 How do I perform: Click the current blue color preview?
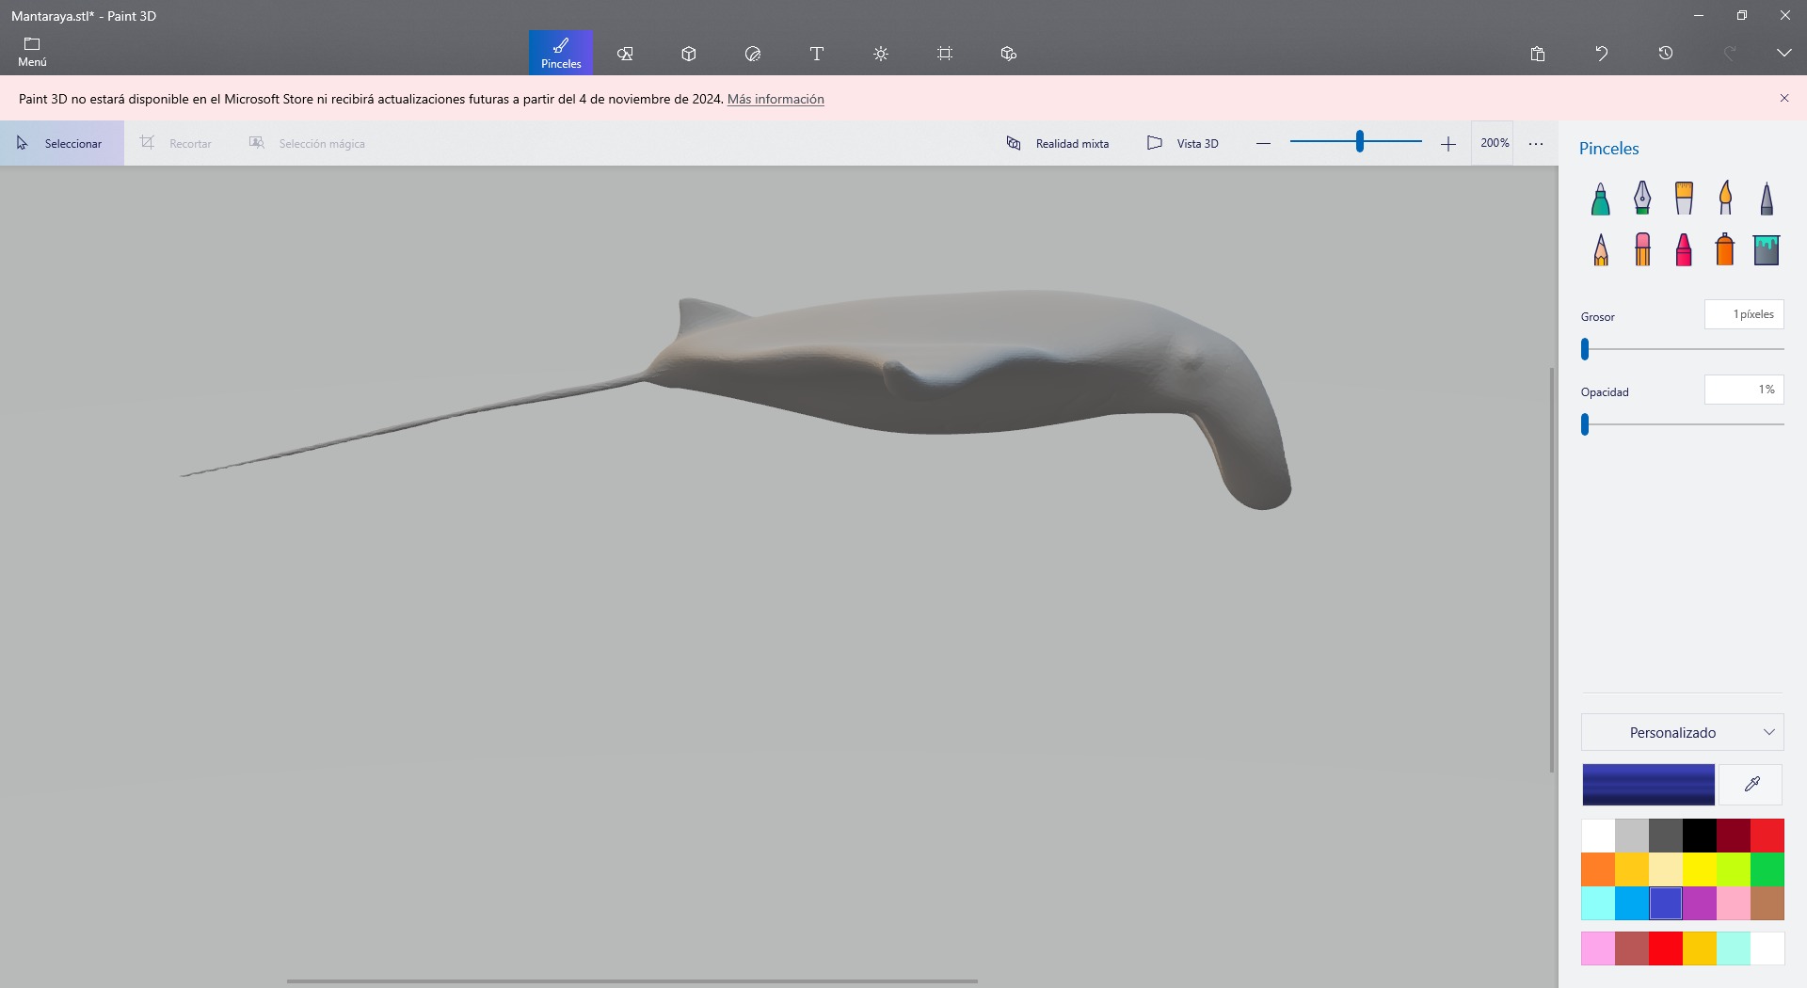coord(1648,785)
